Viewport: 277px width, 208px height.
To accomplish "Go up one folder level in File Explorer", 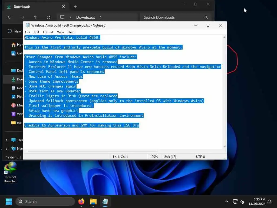I will pyautogui.click(x=35, y=17).
